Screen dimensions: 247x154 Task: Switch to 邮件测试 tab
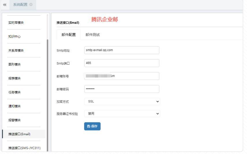coord(93,34)
